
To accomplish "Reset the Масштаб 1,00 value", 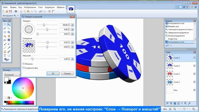I will 72,59.
